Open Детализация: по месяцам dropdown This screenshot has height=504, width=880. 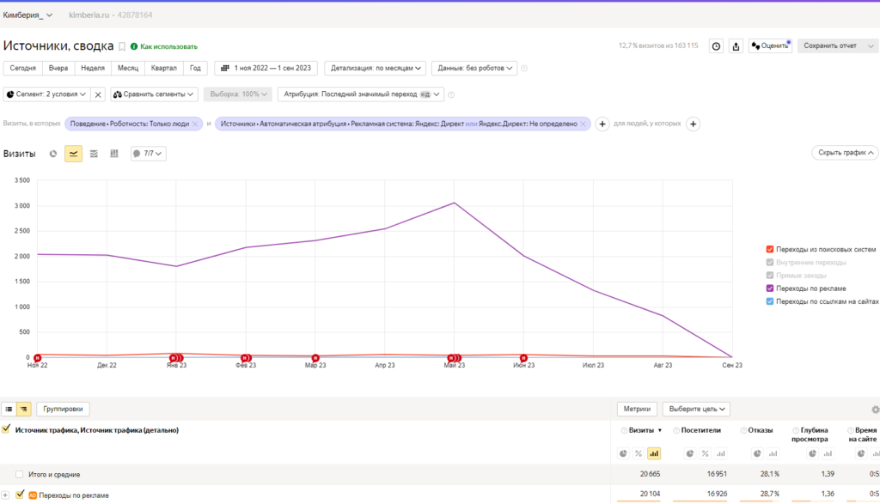coord(375,69)
